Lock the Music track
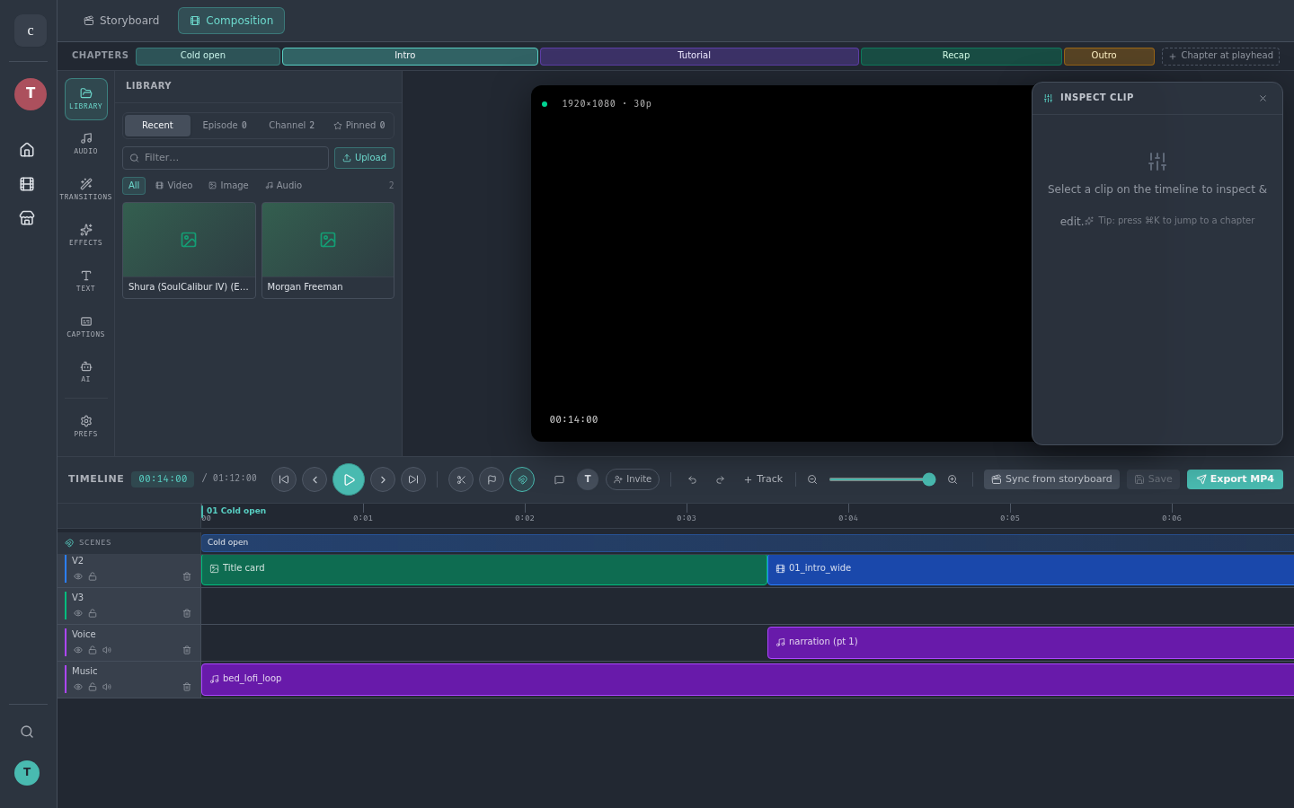 point(93,687)
